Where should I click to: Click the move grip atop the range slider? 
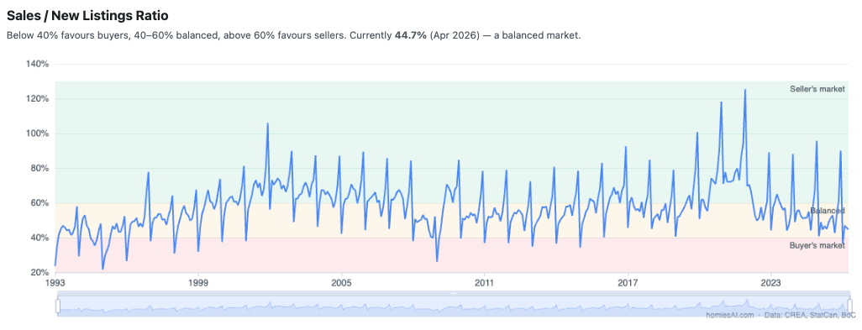tap(454, 293)
